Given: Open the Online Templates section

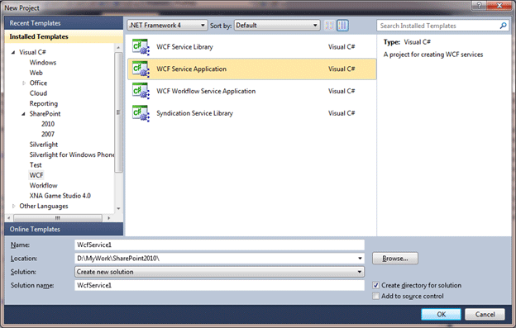Looking at the screenshot, I should [x=64, y=229].
